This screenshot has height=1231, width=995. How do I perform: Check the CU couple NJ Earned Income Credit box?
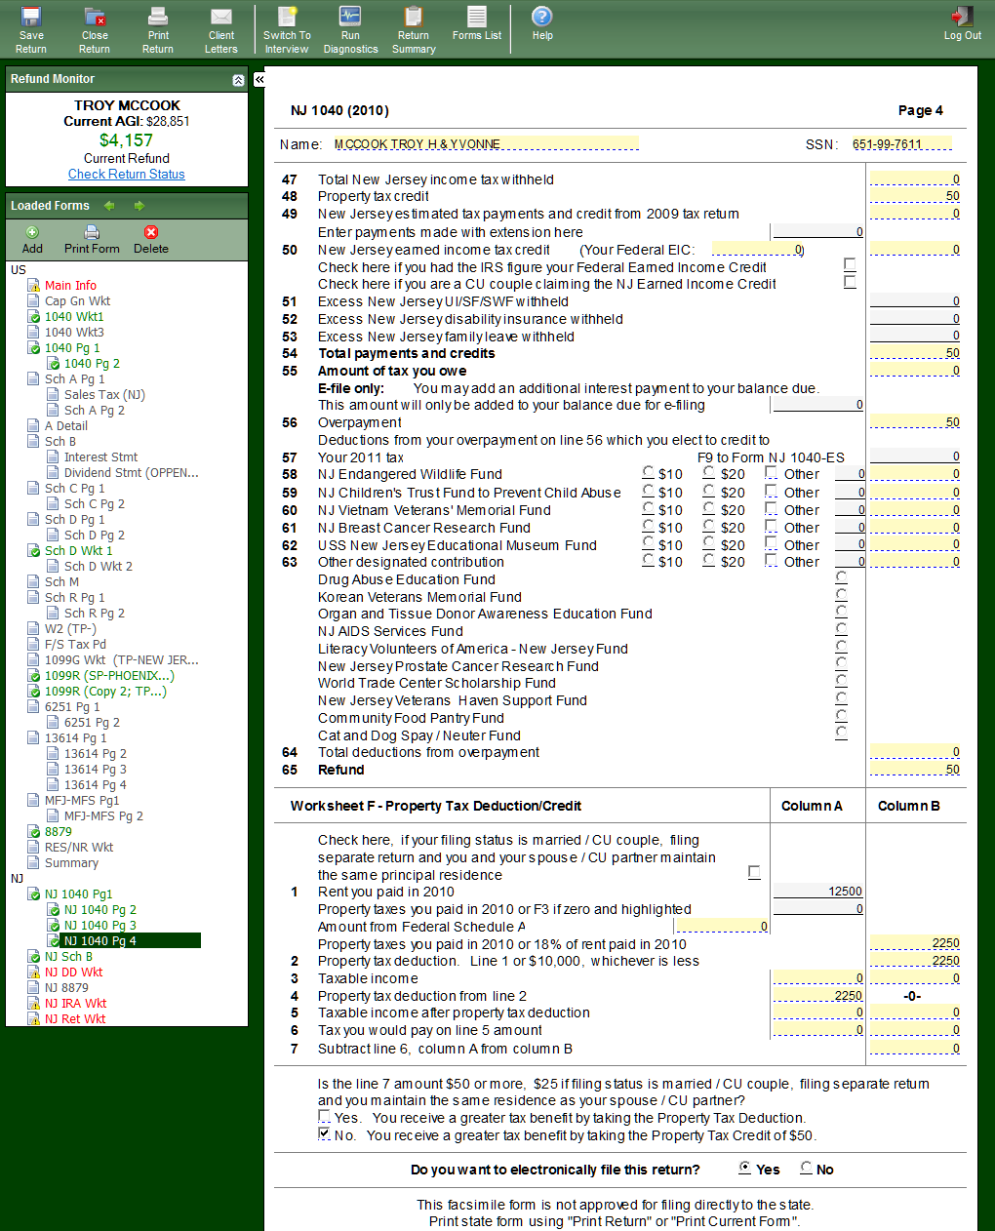click(x=850, y=282)
